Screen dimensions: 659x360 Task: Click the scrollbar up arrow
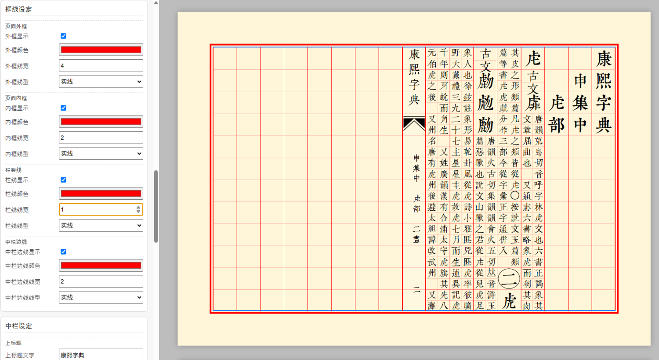pos(156,3)
